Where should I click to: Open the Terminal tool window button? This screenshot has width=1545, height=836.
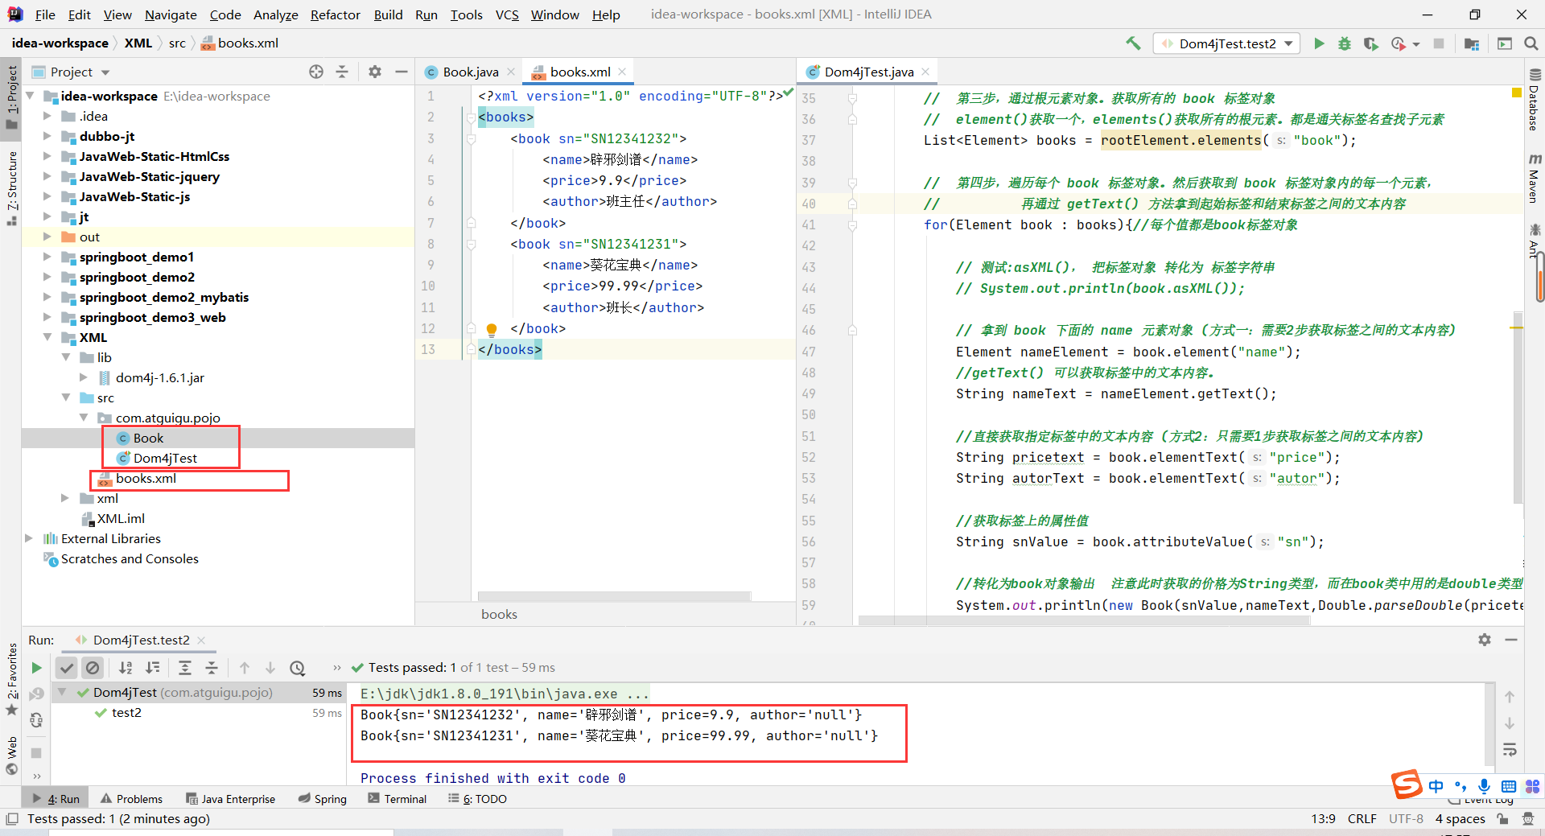[x=398, y=799]
